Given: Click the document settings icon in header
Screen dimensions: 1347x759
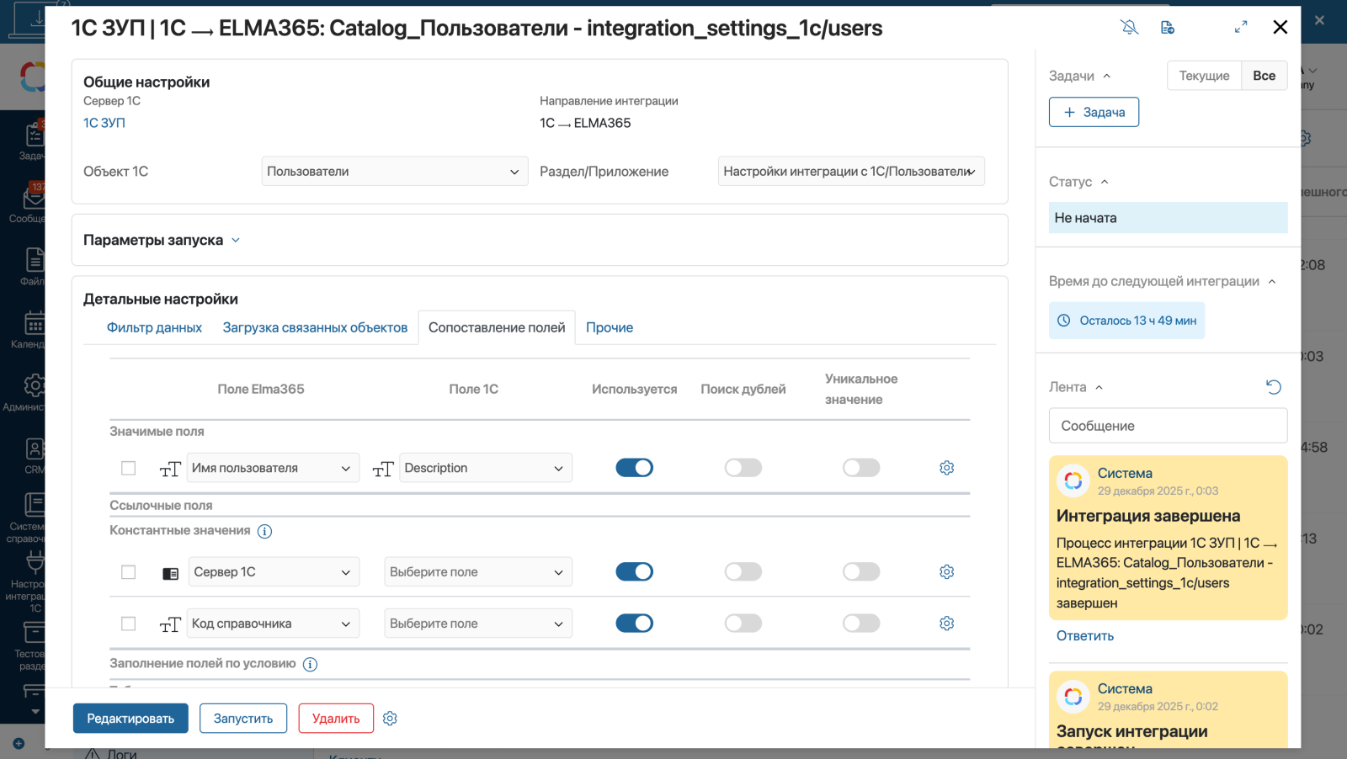Looking at the screenshot, I should pos(1168,28).
